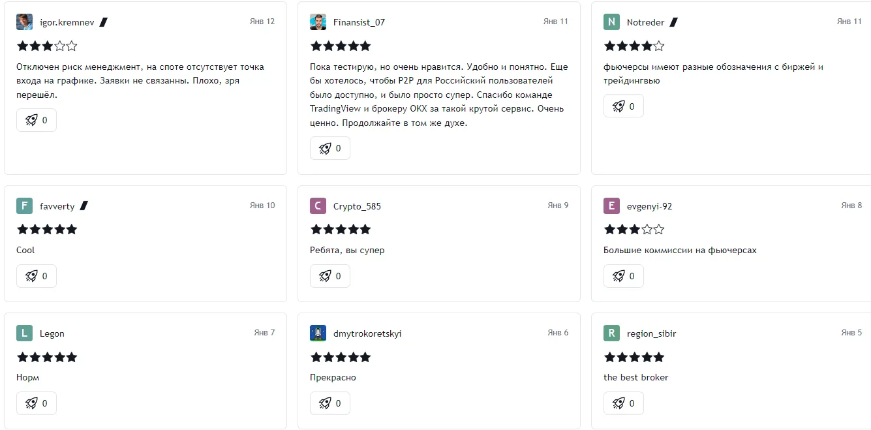
Task: Click Finansist_07's avatar picture
Action: (x=318, y=22)
